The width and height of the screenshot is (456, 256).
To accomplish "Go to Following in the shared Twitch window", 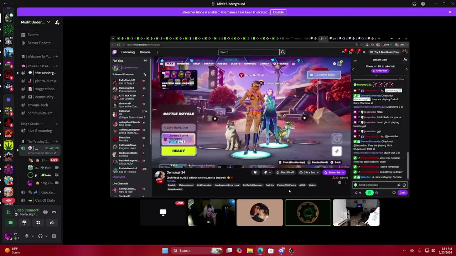I will [128, 52].
